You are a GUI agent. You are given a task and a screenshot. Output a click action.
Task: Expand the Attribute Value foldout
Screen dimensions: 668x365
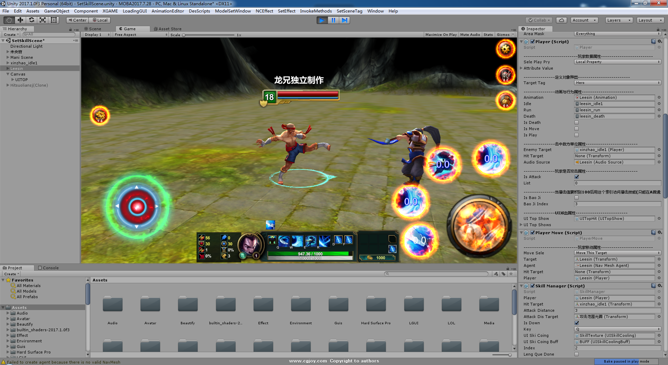pos(521,68)
